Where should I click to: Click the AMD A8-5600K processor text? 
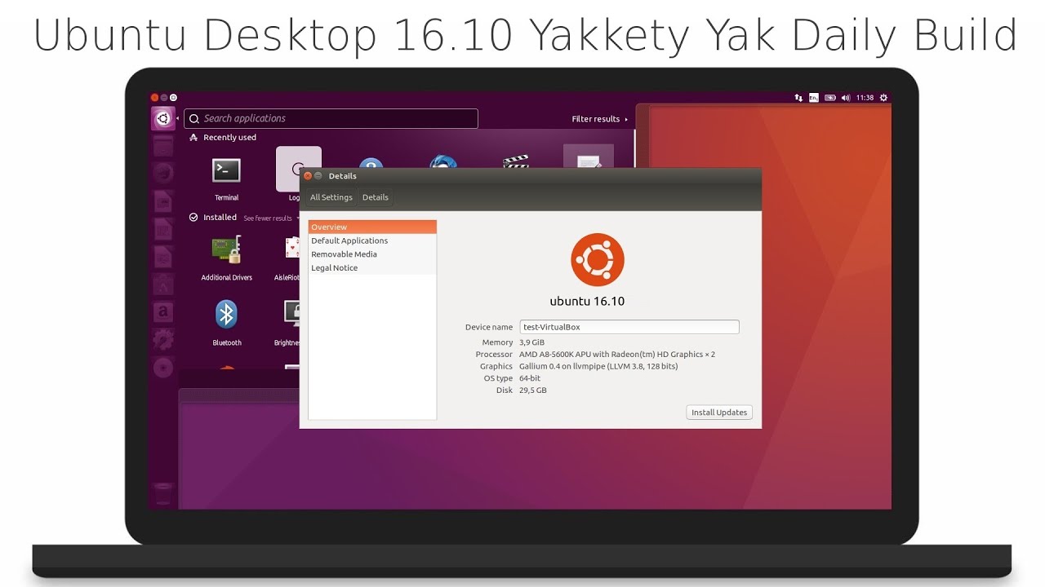[617, 355]
